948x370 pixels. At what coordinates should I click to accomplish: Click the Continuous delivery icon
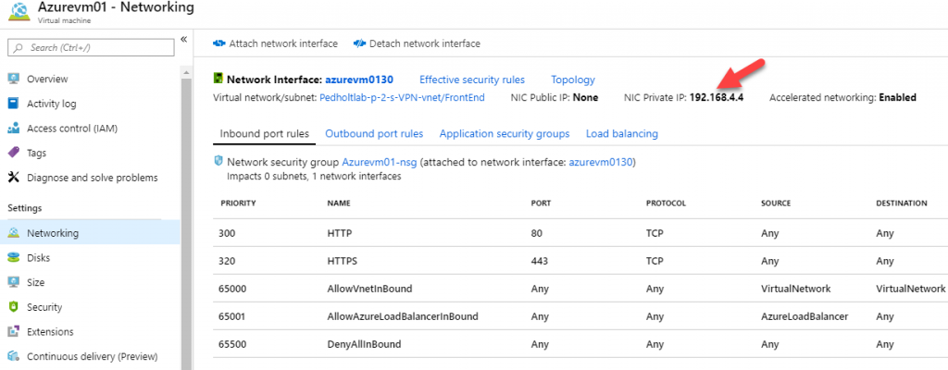(14, 356)
